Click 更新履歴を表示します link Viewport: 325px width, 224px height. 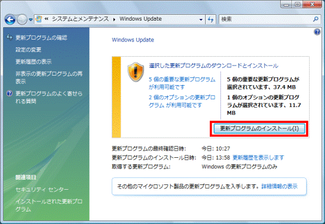258,158
